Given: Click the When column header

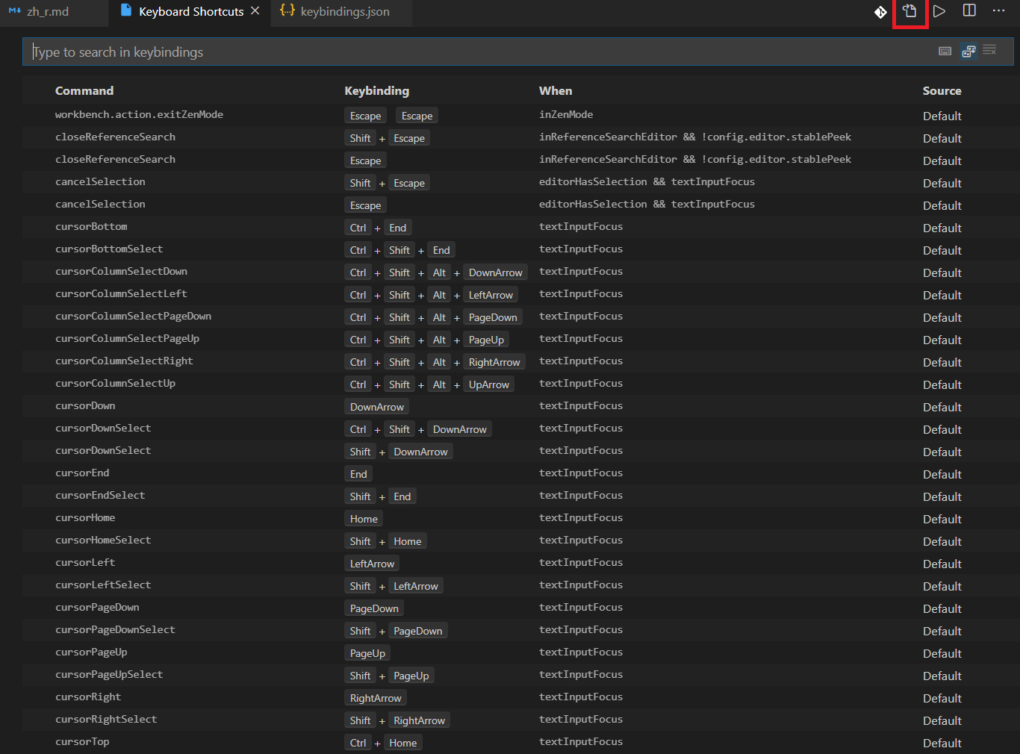Looking at the screenshot, I should [556, 90].
